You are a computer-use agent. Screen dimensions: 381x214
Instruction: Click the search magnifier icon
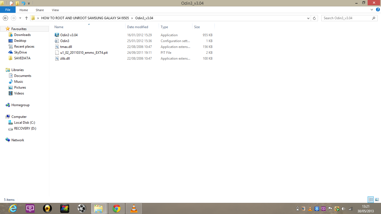[374, 18]
